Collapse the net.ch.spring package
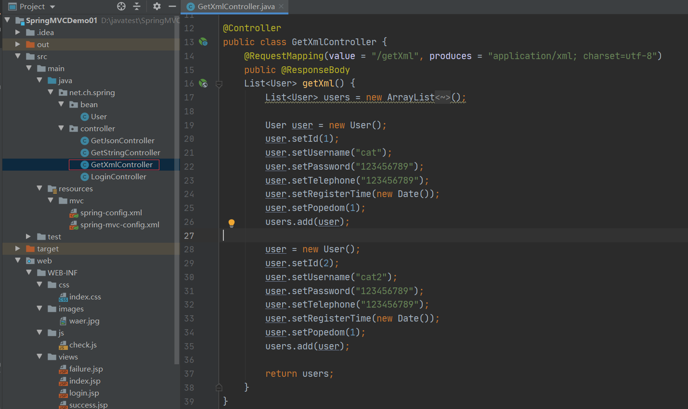 tap(51, 92)
